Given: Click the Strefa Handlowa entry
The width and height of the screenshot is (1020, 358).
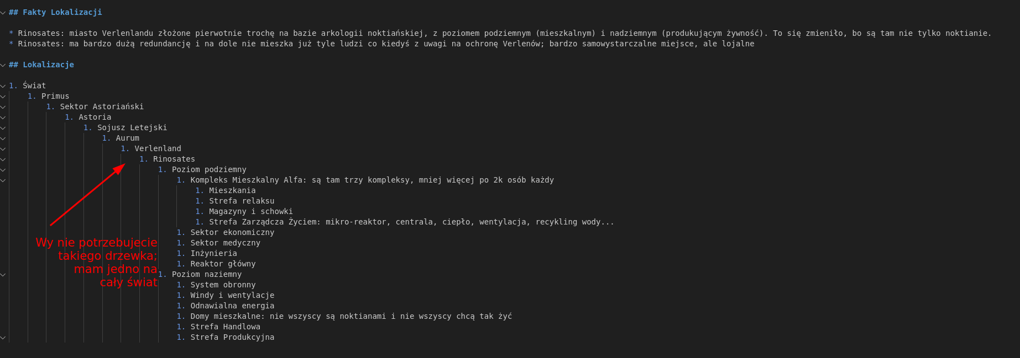Looking at the screenshot, I should [x=225, y=327].
